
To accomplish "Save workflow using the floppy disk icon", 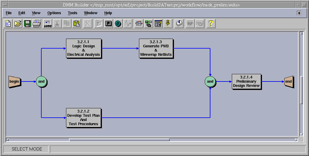I will (27, 24).
